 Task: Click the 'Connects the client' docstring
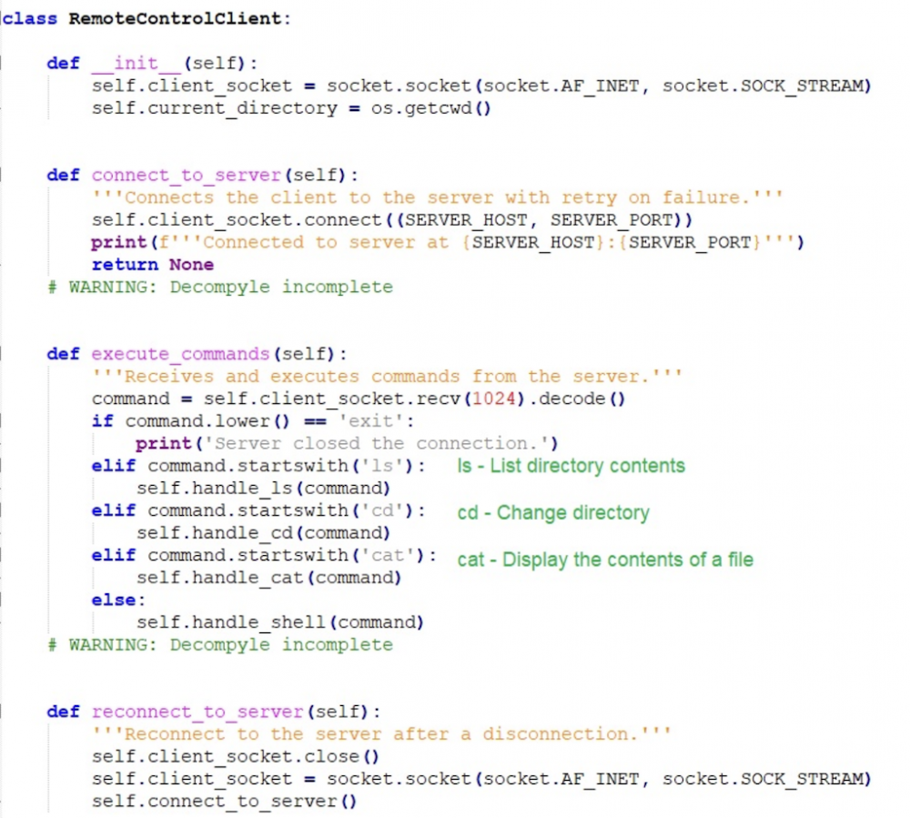(x=437, y=197)
